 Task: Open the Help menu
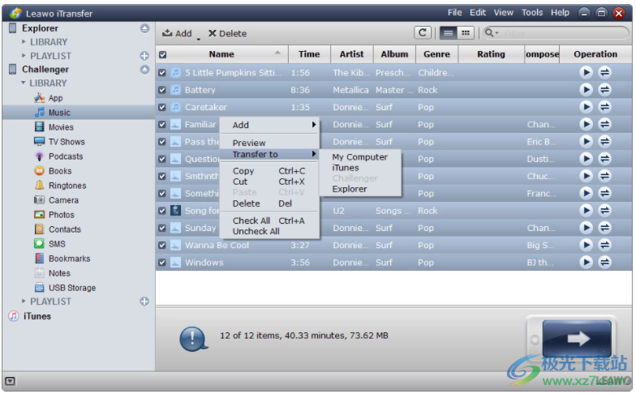(x=560, y=13)
